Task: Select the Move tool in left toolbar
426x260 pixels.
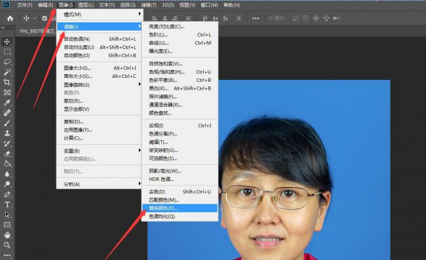Action: click(7, 41)
